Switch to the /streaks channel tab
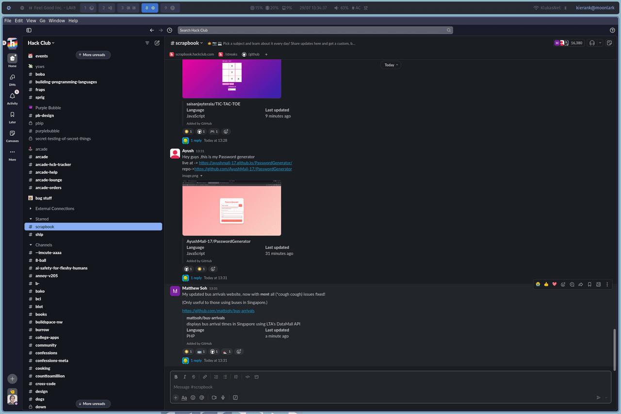The image size is (621, 414). click(x=228, y=54)
